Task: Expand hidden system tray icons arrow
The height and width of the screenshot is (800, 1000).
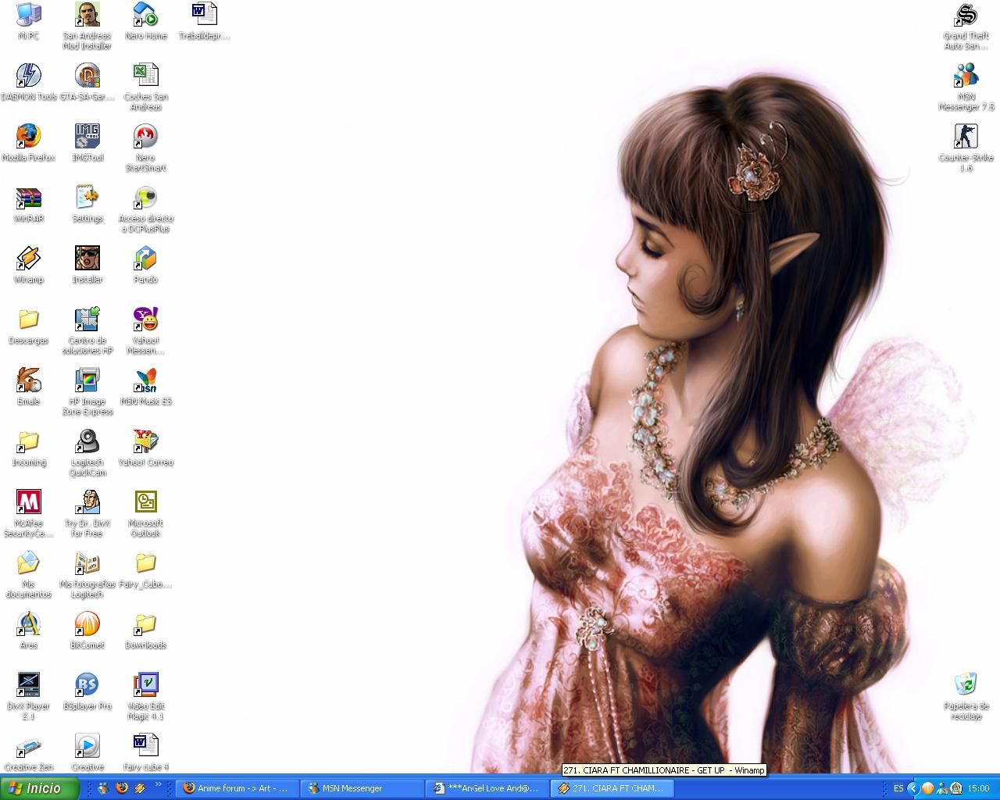Action: pos(912,788)
